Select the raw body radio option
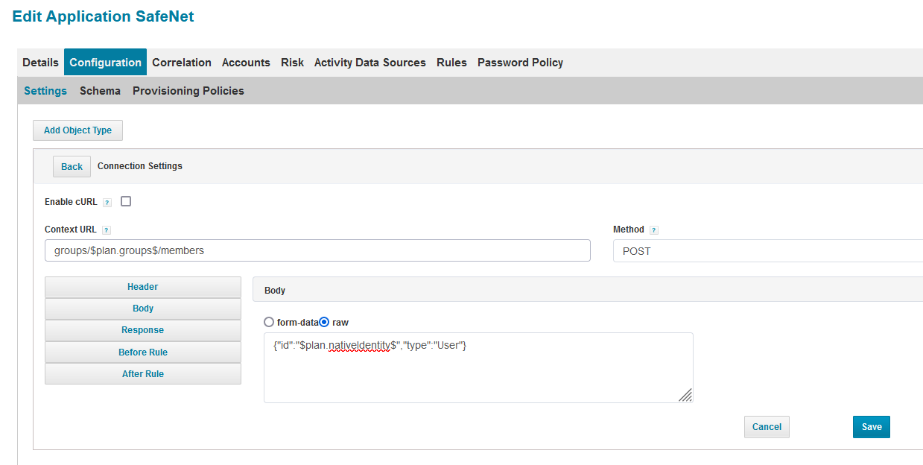The image size is (923, 465). pyautogui.click(x=324, y=323)
